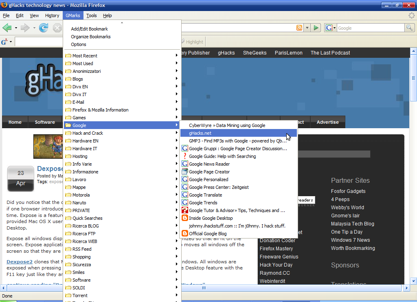Open johnny.ihackstuff.com bookmark entry

pyautogui.click(x=239, y=226)
